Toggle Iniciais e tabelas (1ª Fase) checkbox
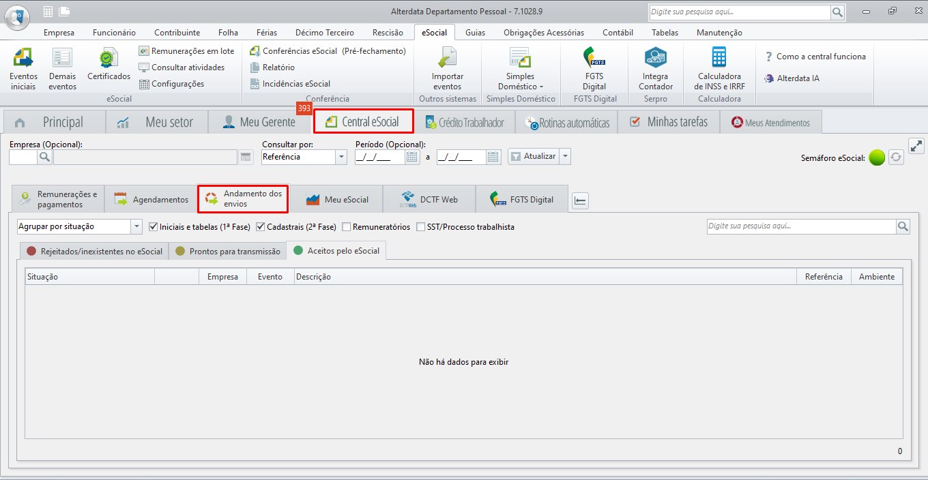 (153, 226)
